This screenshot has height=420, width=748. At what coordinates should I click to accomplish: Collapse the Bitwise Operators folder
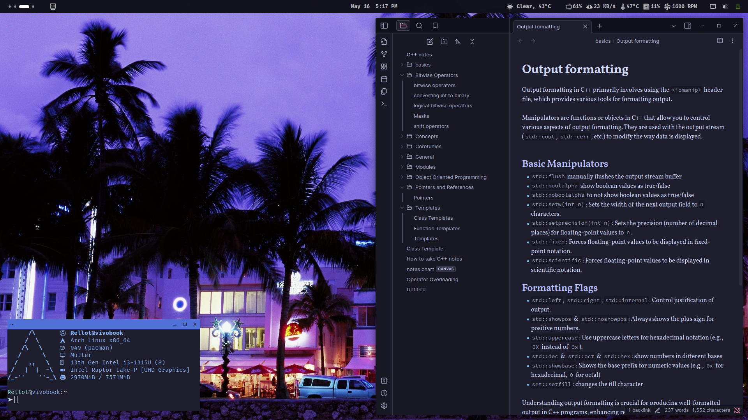pyautogui.click(x=436, y=75)
